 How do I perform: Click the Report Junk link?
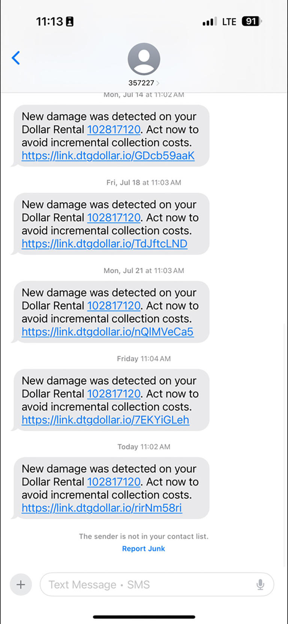(144, 549)
